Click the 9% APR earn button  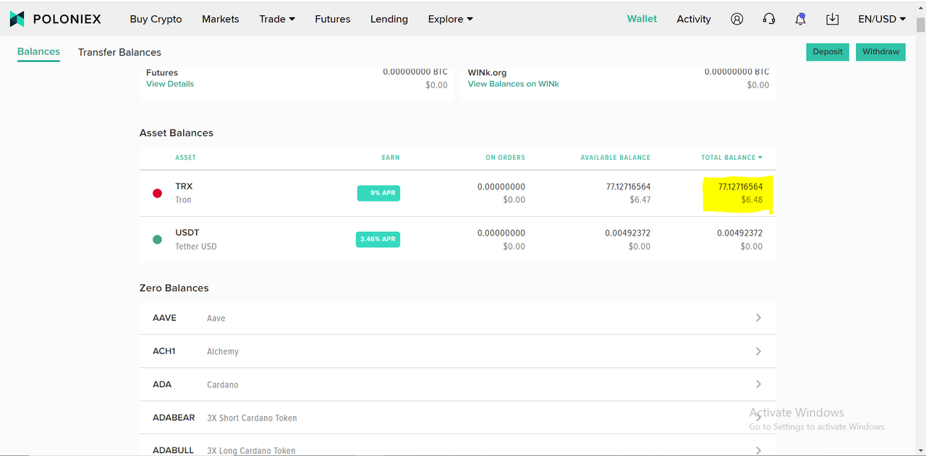coord(378,193)
